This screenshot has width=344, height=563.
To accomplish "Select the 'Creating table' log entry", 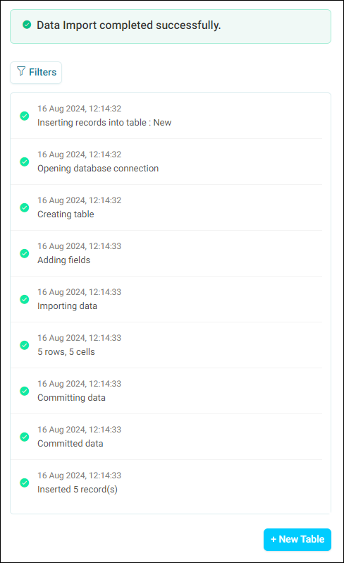I will [x=166, y=207].
